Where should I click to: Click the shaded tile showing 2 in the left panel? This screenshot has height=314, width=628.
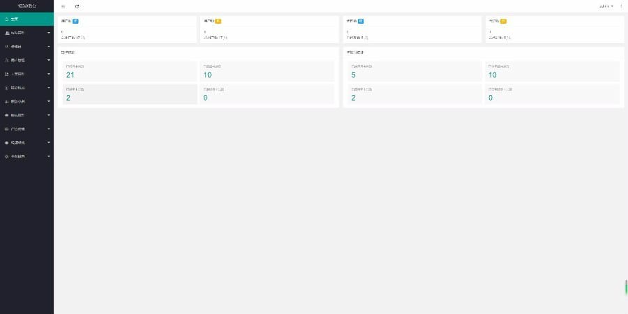pos(130,94)
